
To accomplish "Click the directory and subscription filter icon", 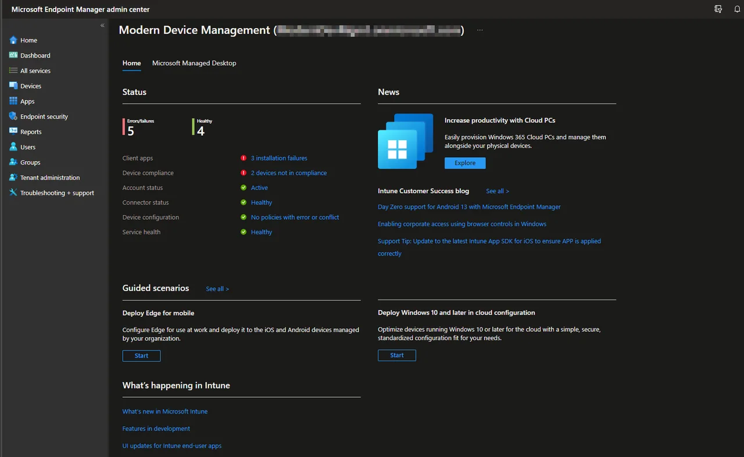I will coord(718,9).
